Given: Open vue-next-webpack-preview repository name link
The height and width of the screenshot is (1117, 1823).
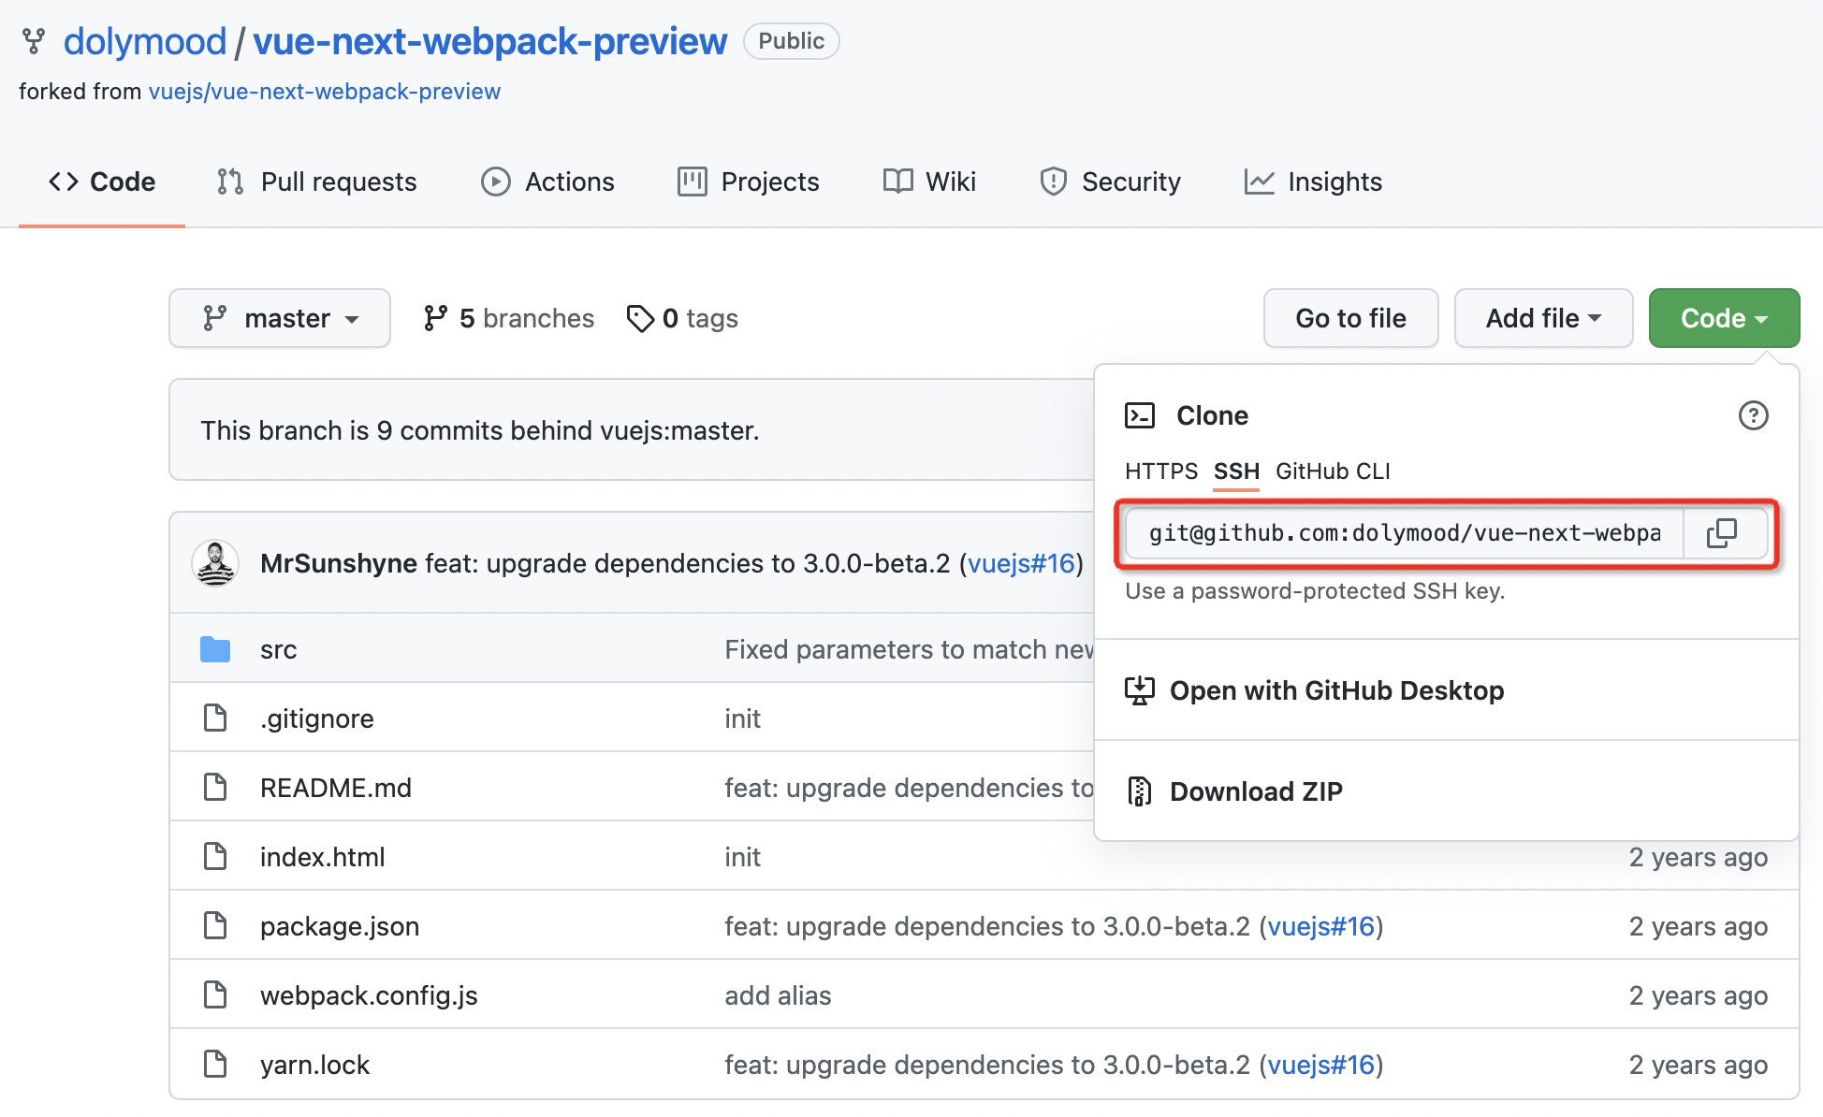Looking at the screenshot, I should (x=489, y=41).
